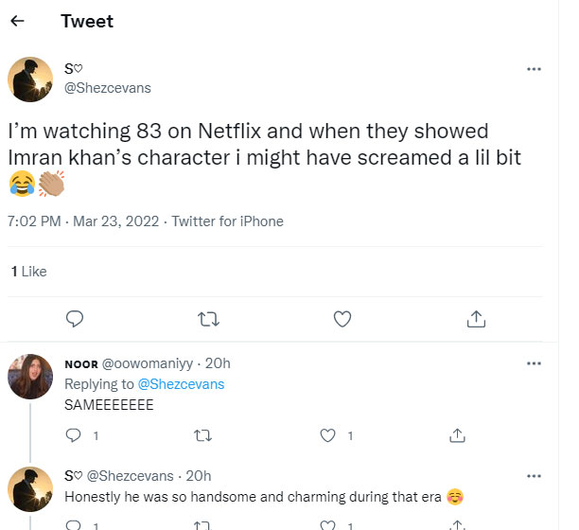This screenshot has width=579, height=530.
Task: Open more options on NOOR's reply
Action: tap(534, 363)
